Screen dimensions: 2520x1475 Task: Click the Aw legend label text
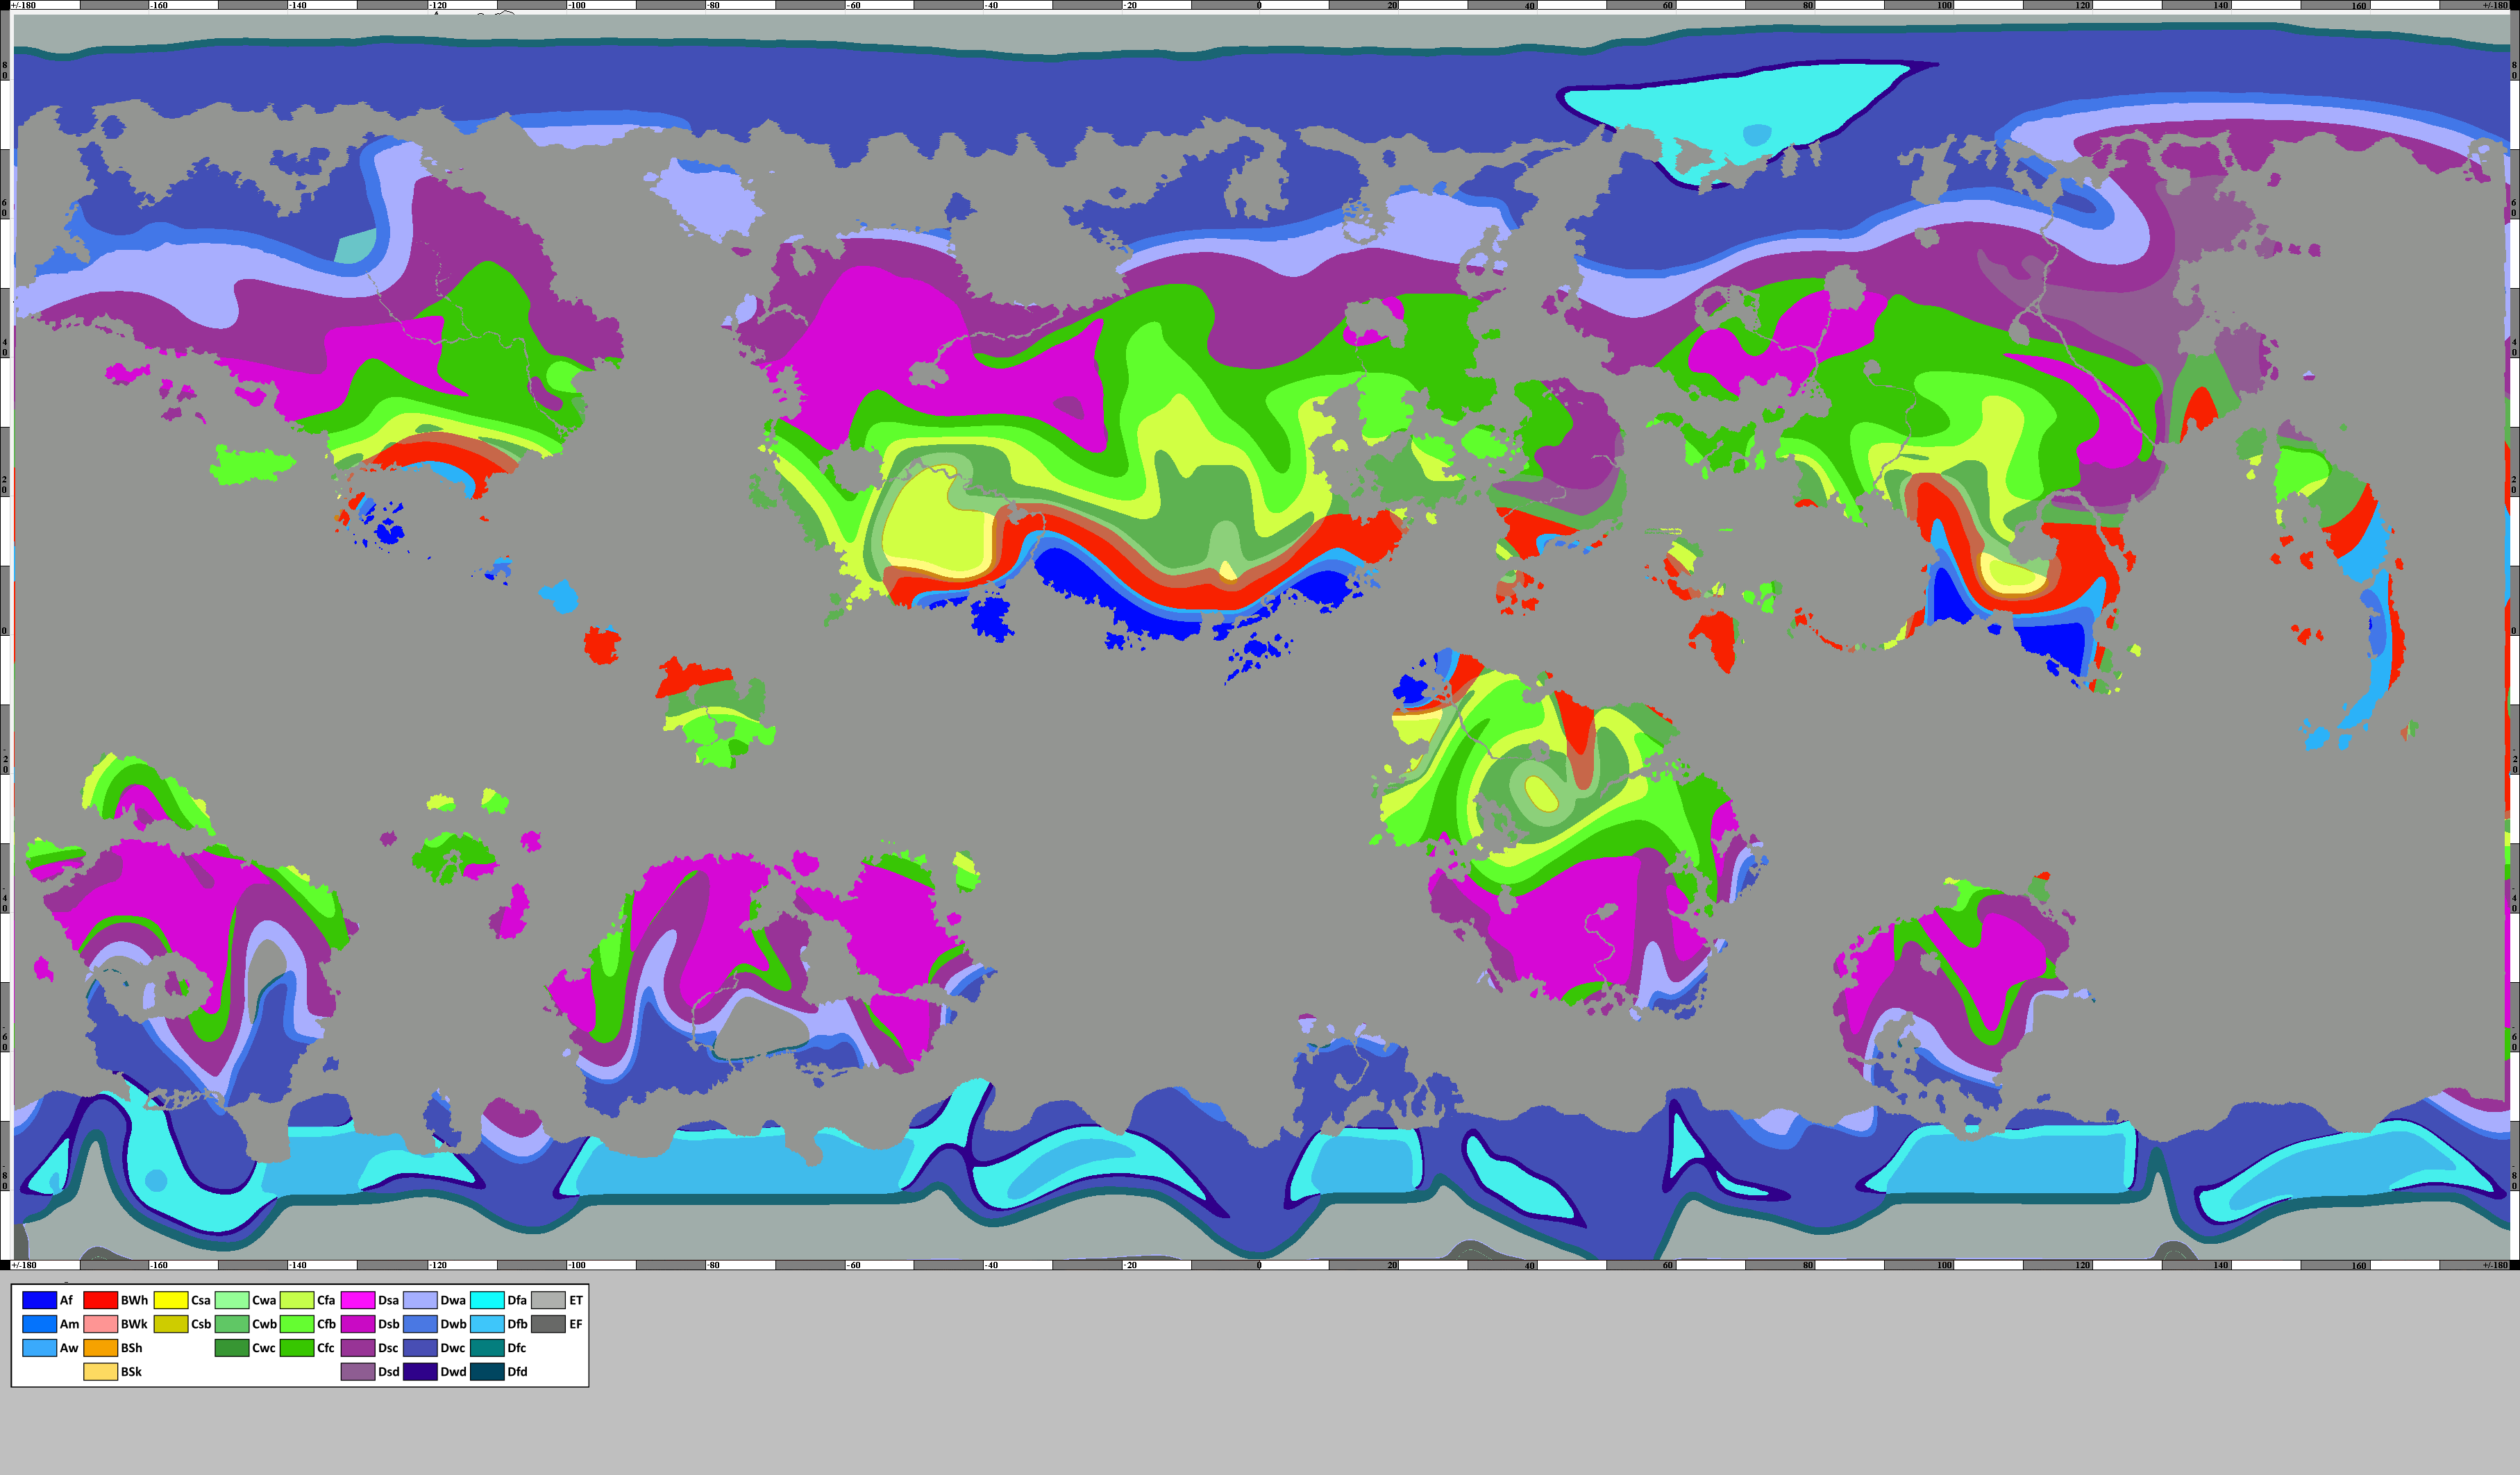click(68, 1348)
